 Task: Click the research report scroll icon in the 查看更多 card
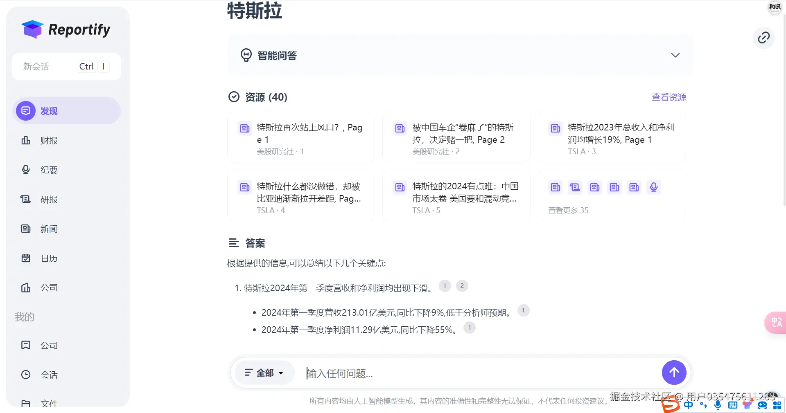[575, 187]
